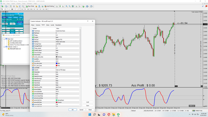Collapse the Main chart tree node
Image resolution: width=208 pixels, height=117 pixels.
(x=4, y=39)
